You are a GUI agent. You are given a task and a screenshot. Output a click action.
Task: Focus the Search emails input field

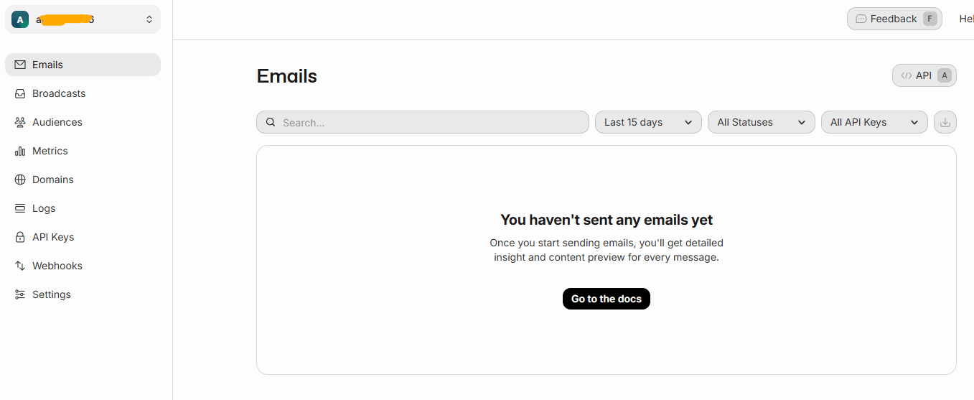click(431, 122)
